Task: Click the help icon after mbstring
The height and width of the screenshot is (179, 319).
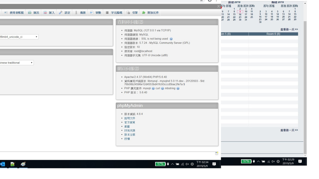Action: coord(178,89)
